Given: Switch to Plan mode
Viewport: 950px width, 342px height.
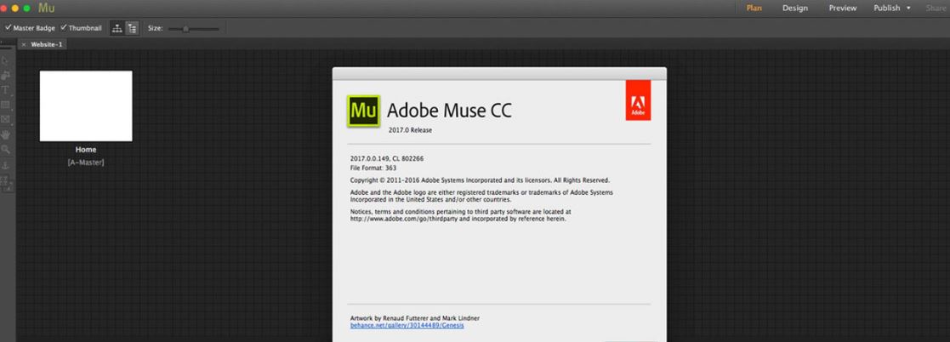Looking at the screenshot, I should tap(754, 8).
